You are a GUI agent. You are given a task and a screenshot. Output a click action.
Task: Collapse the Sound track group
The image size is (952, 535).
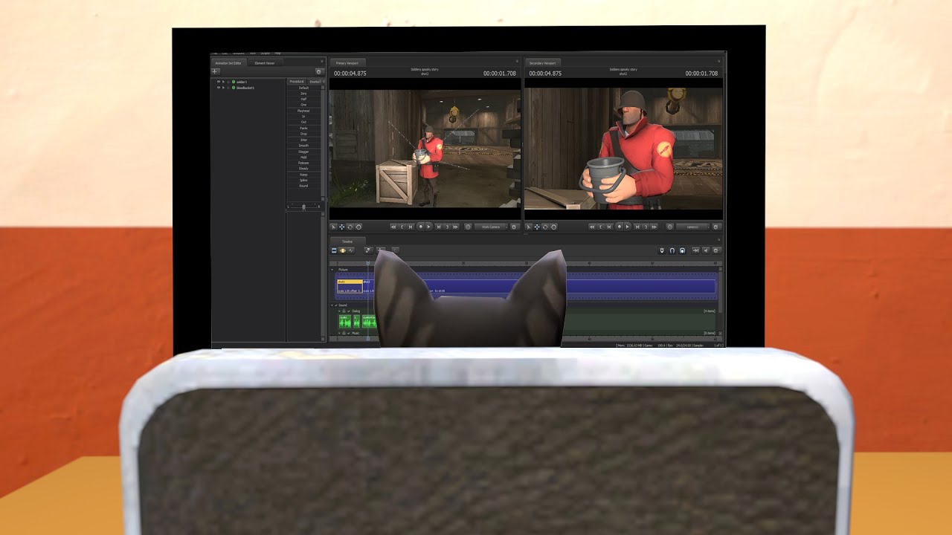pos(332,305)
